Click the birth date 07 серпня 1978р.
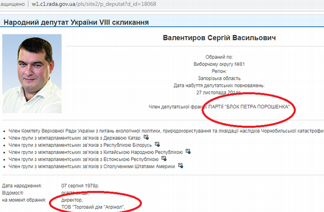This screenshot has width=324, height=212. [80, 186]
